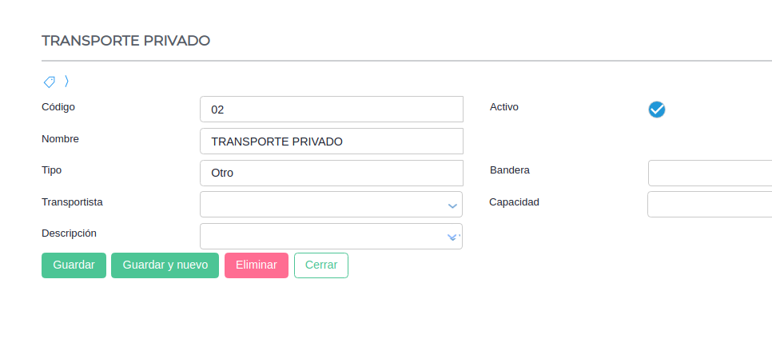Click the right chevron beside the tag icon
Screen dimensions: 772x343
[67, 81]
